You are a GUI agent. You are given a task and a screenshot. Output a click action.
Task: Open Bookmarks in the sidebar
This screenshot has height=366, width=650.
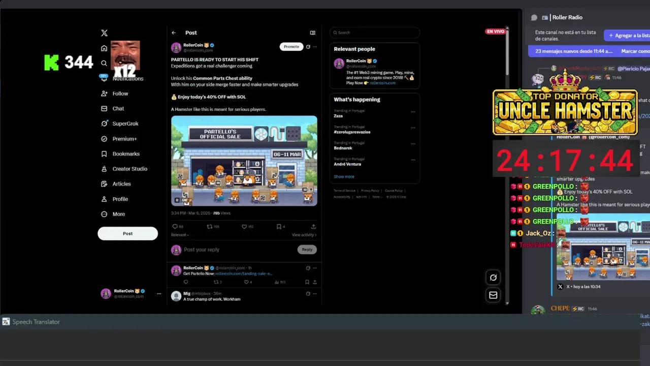coord(120,154)
